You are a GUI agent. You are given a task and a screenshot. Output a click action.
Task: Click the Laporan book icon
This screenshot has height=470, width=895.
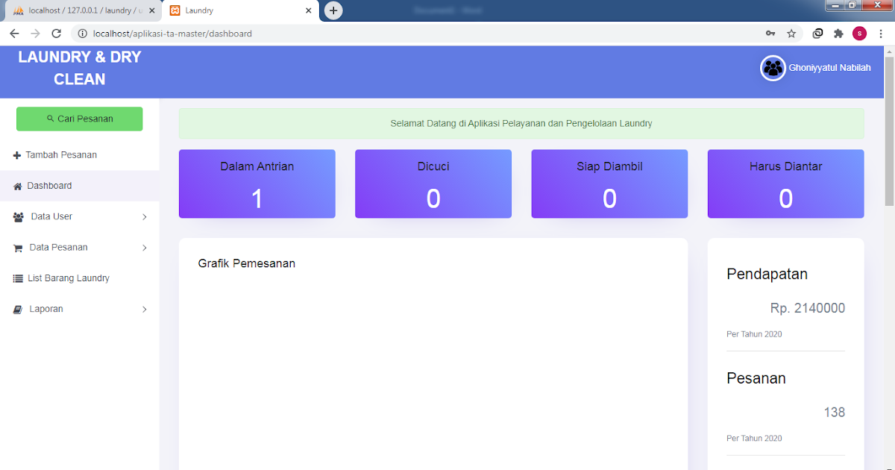[x=19, y=308]
